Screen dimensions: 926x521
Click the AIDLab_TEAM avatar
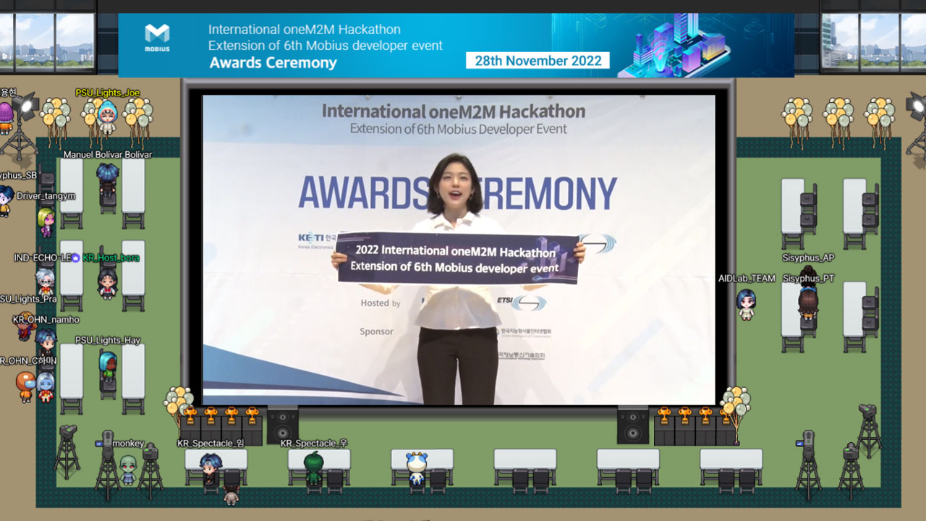tap(746, 304)
